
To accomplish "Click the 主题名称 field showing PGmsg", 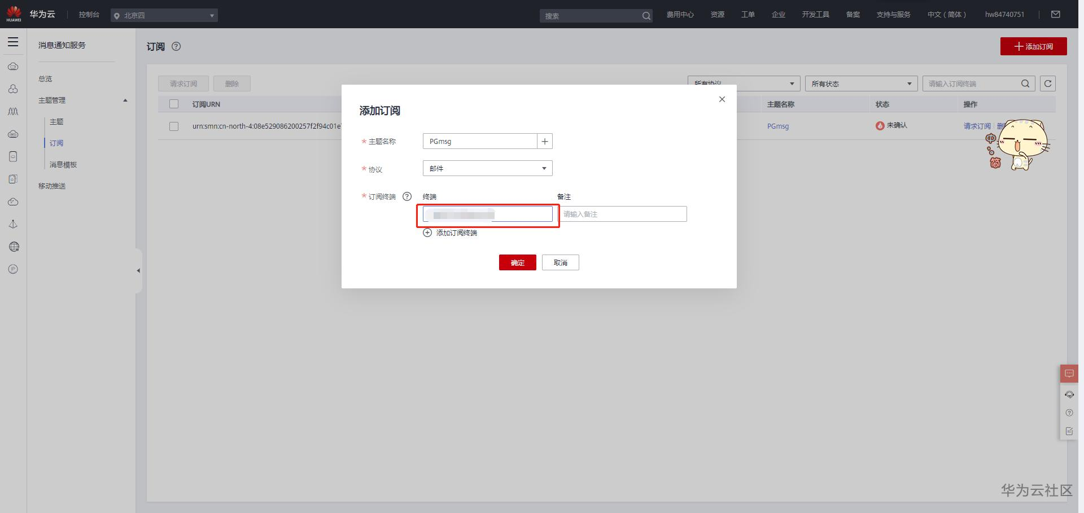I will 480,141.
